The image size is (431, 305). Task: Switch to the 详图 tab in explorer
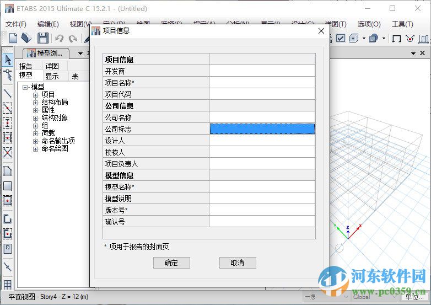[52, 66]
